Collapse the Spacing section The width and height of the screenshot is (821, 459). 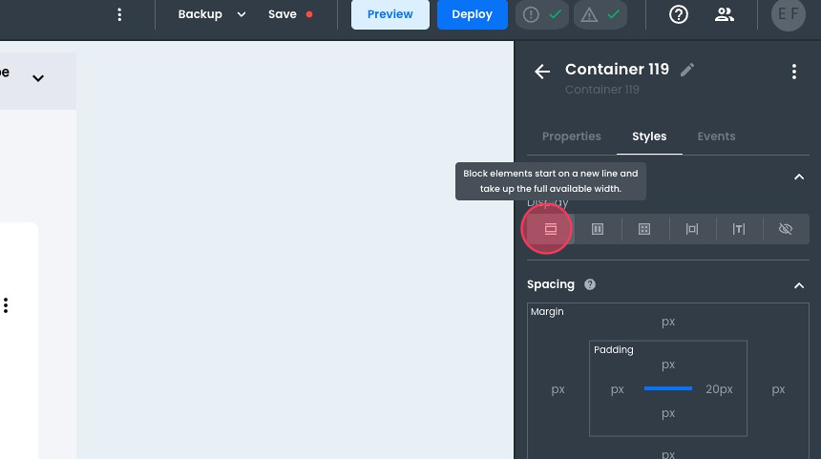[799, 285]
